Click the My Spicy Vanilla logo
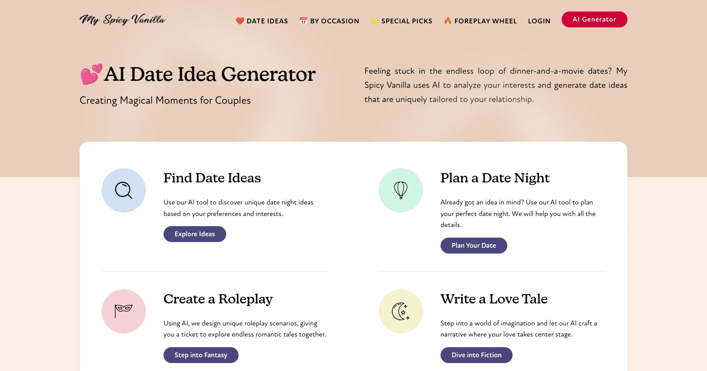 [122, 19]
